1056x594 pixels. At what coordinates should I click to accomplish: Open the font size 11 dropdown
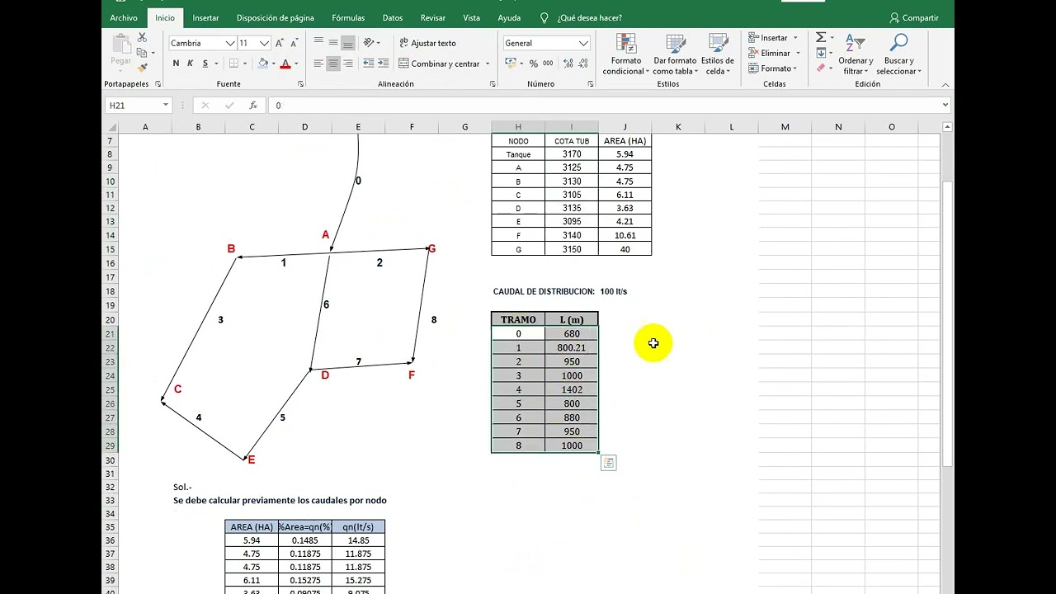point(264,43)
